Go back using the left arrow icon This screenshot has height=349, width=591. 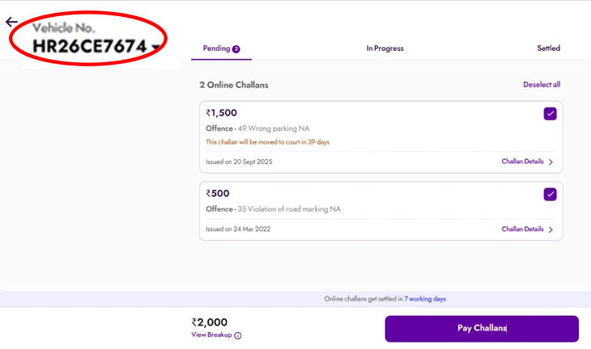pos(11,22)
